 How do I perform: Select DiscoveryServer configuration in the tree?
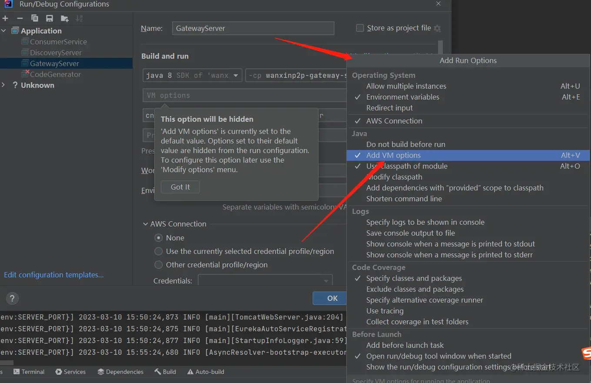(x=56, y=53)
